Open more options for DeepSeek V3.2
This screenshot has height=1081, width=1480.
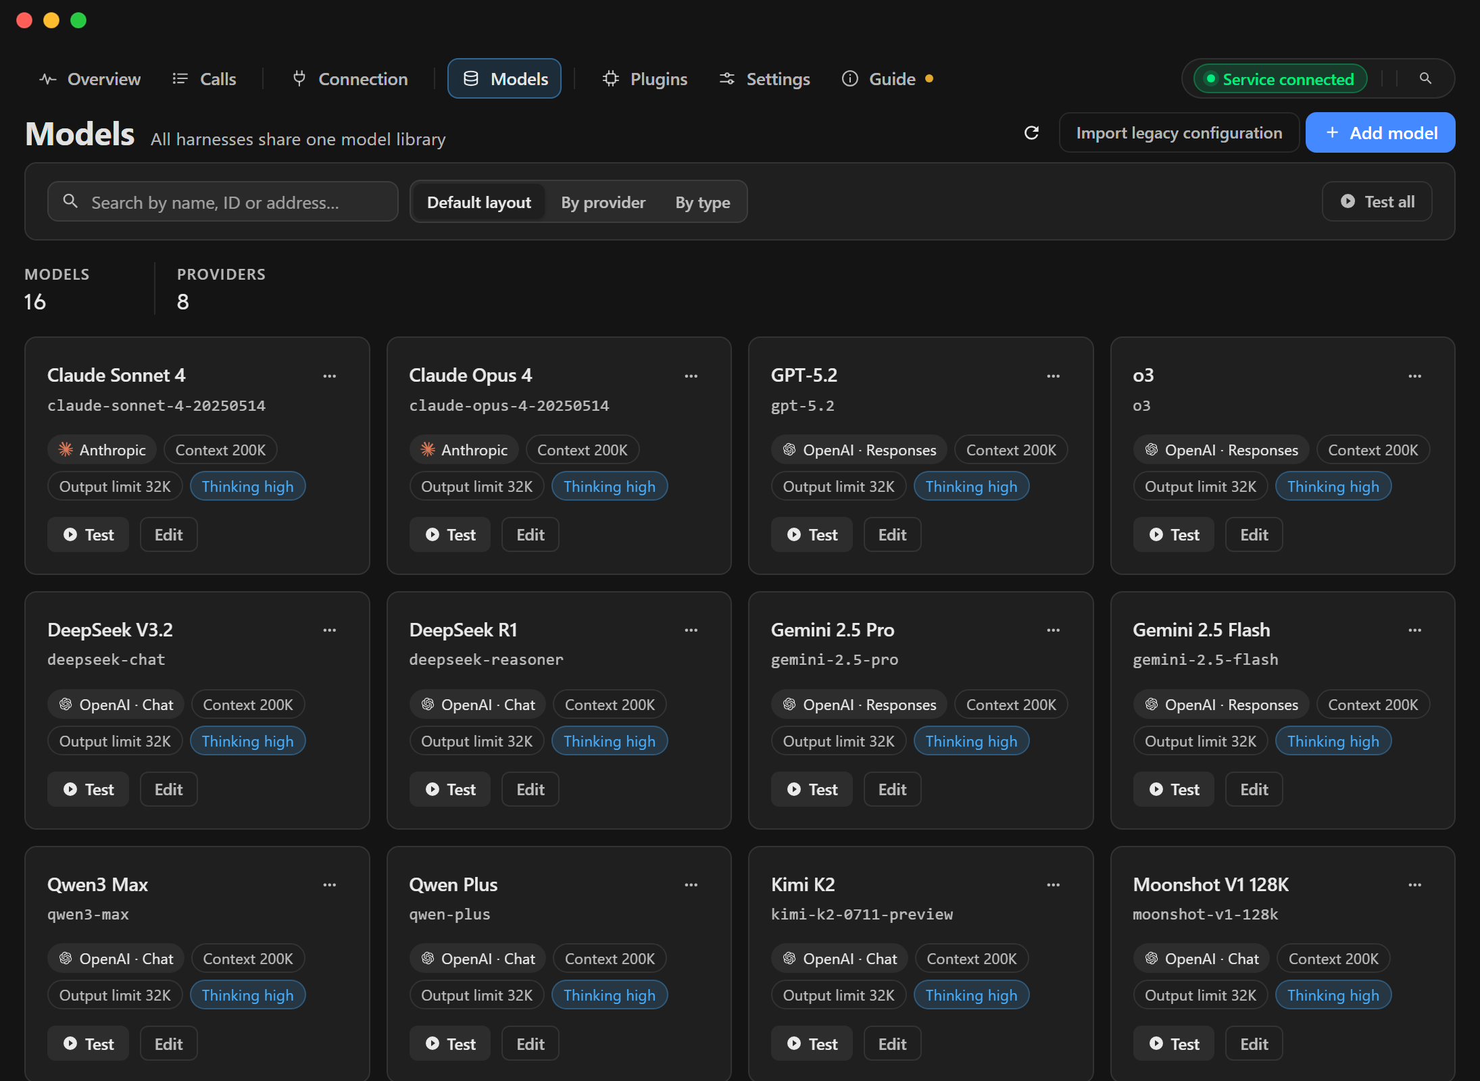pos(329,630)
